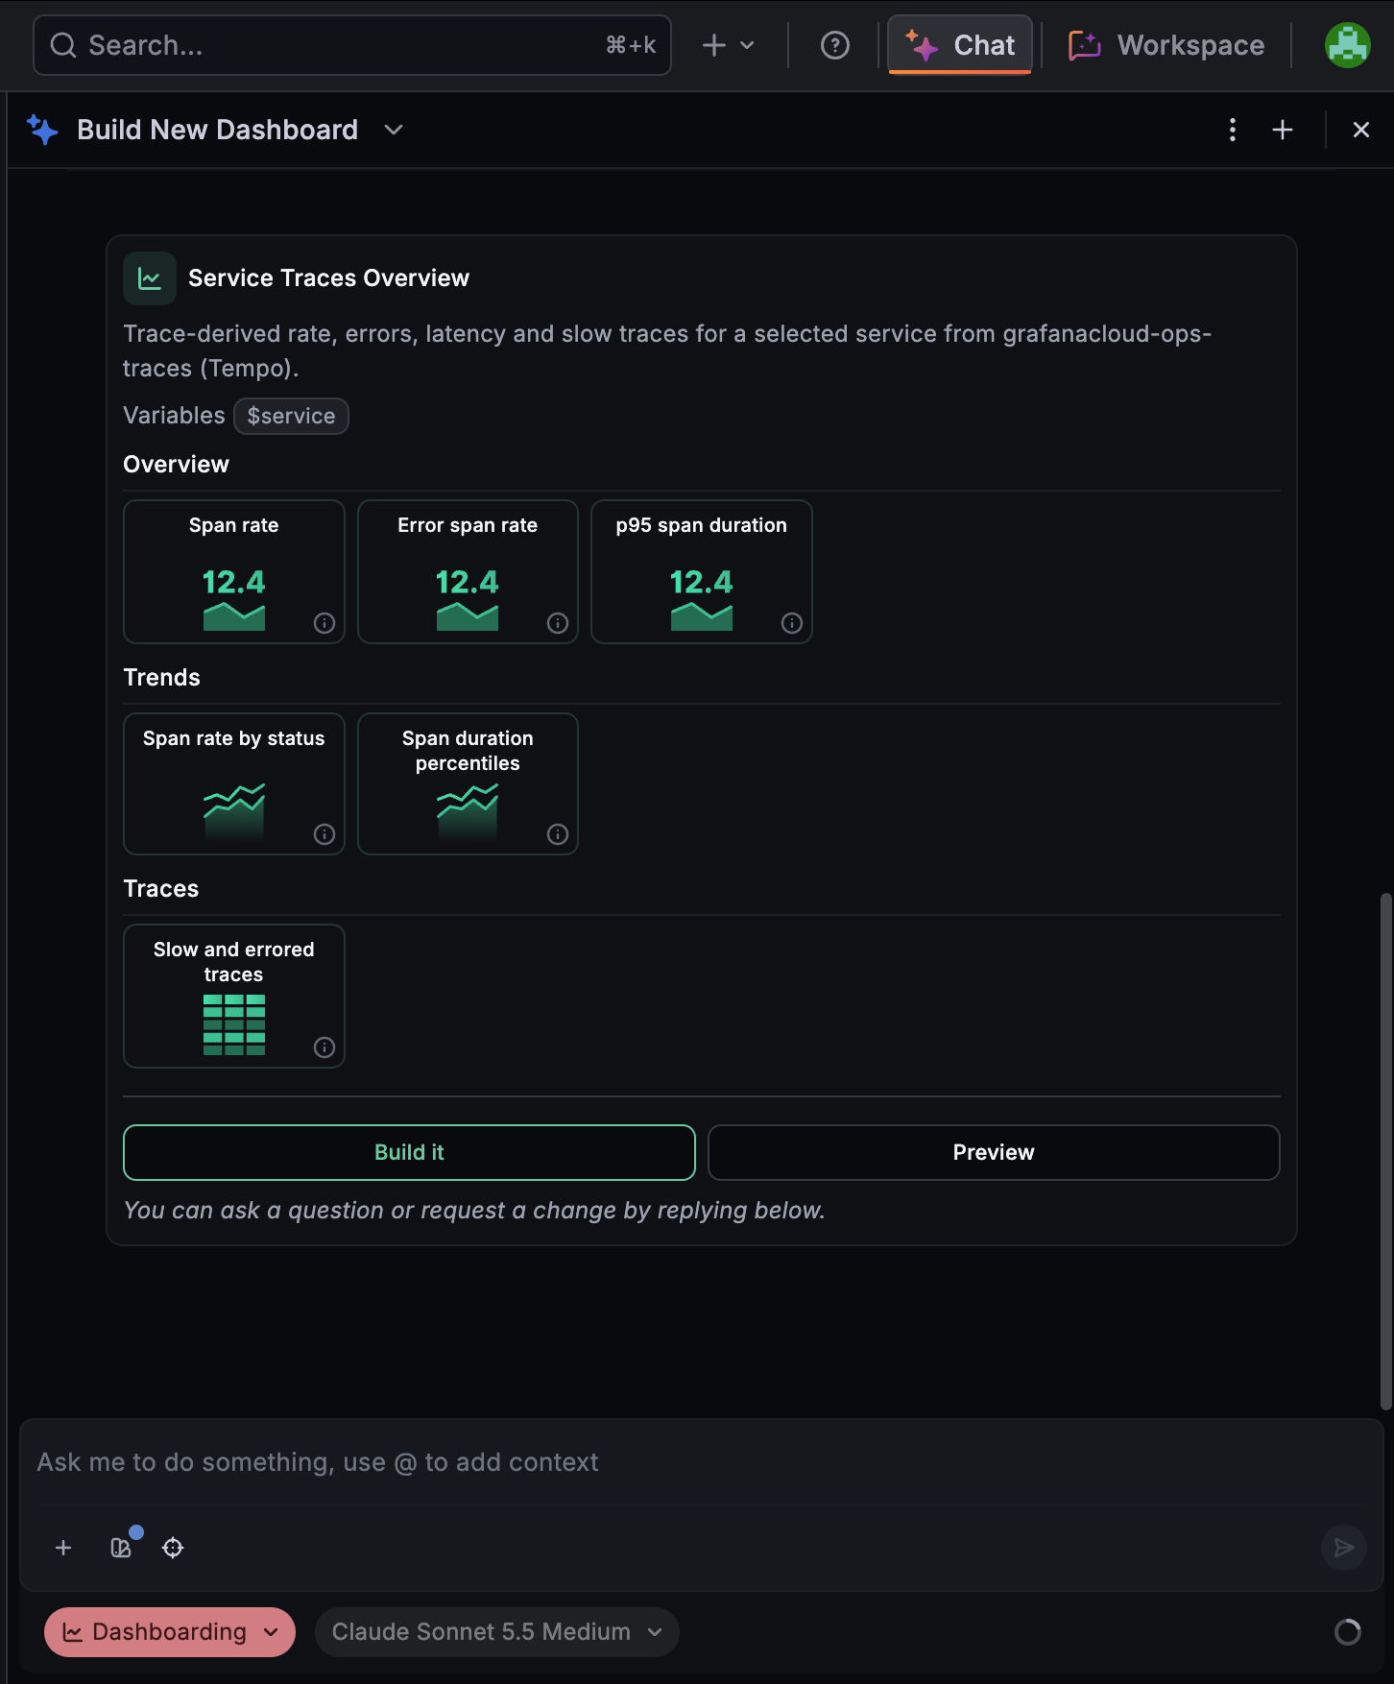Close the assistant panel

pyautogui.click(x=1361, y=130)
